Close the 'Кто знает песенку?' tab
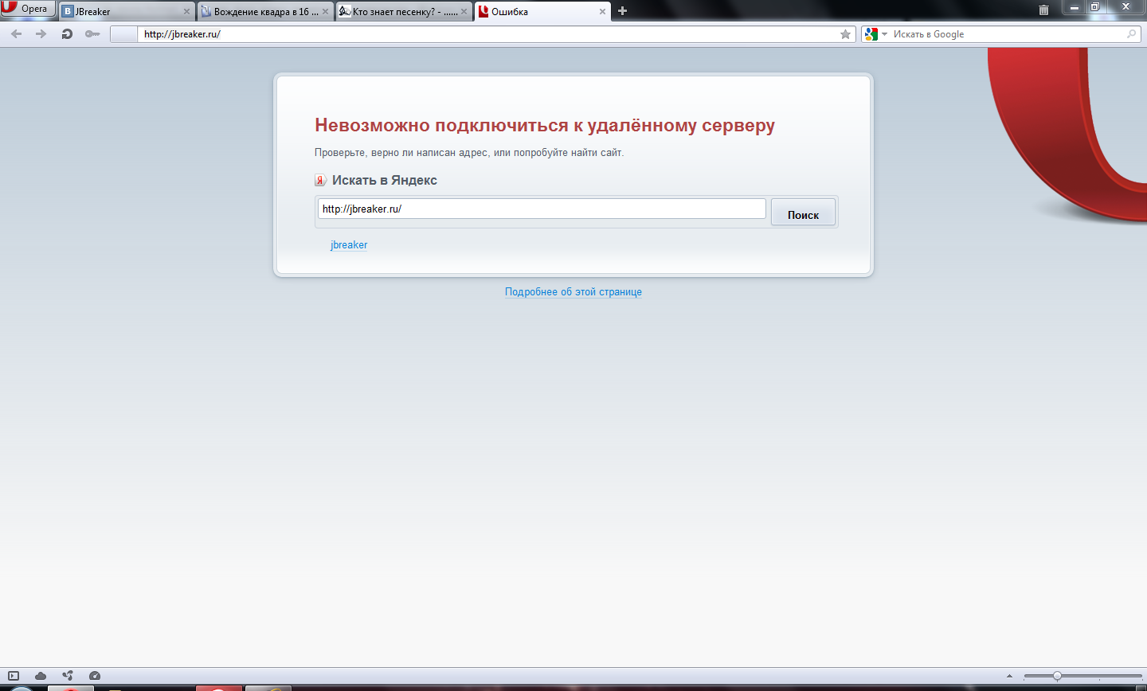 tap(464, 12)
